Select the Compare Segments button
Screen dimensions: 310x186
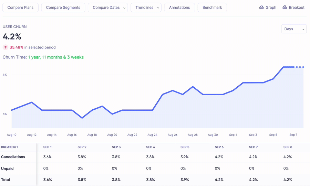click(63, 8)
